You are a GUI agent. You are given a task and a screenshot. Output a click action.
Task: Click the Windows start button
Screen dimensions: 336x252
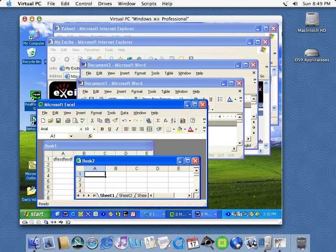35,214
